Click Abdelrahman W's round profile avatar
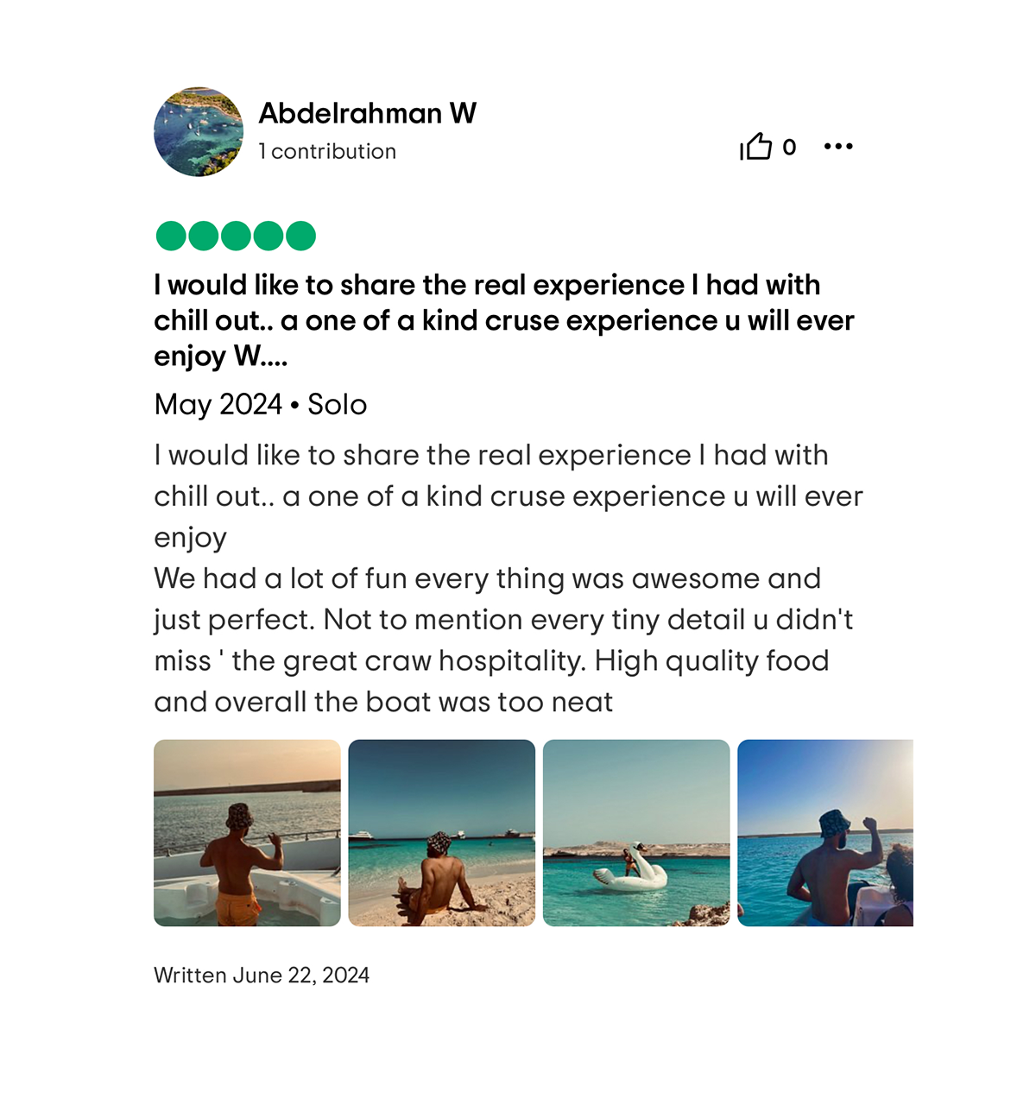The width and height of the screenshot is (1036, 1111). 199,131
